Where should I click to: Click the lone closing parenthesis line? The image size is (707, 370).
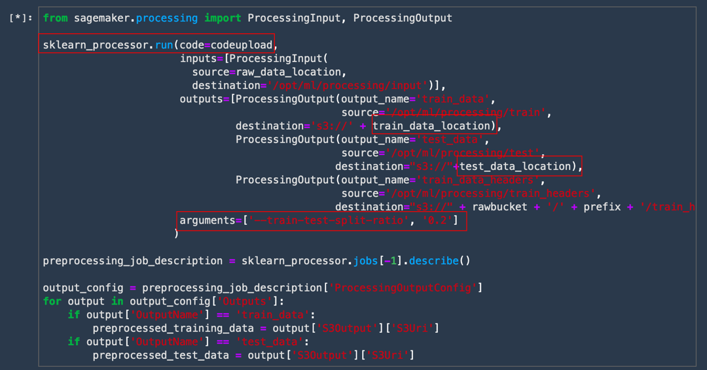coord(177,234)
